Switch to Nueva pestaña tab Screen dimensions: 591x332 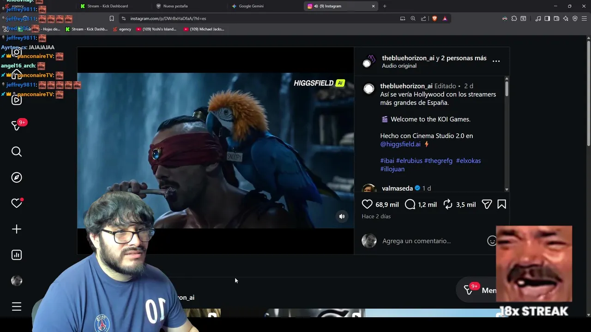click(175, 6)
